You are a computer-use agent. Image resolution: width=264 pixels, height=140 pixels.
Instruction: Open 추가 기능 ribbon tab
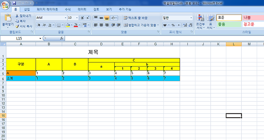pos(125,10)
